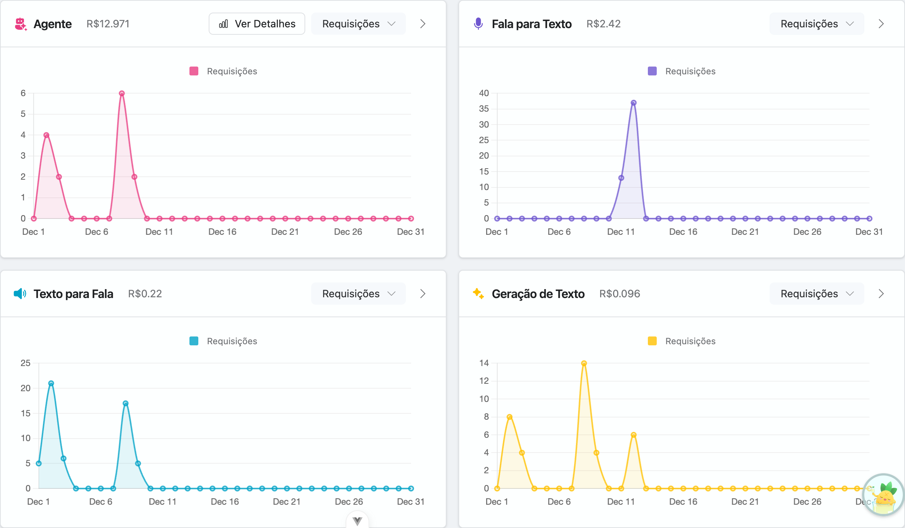
Task: Open the Fala para Texto metric dropdown
Action: (817, 24)
